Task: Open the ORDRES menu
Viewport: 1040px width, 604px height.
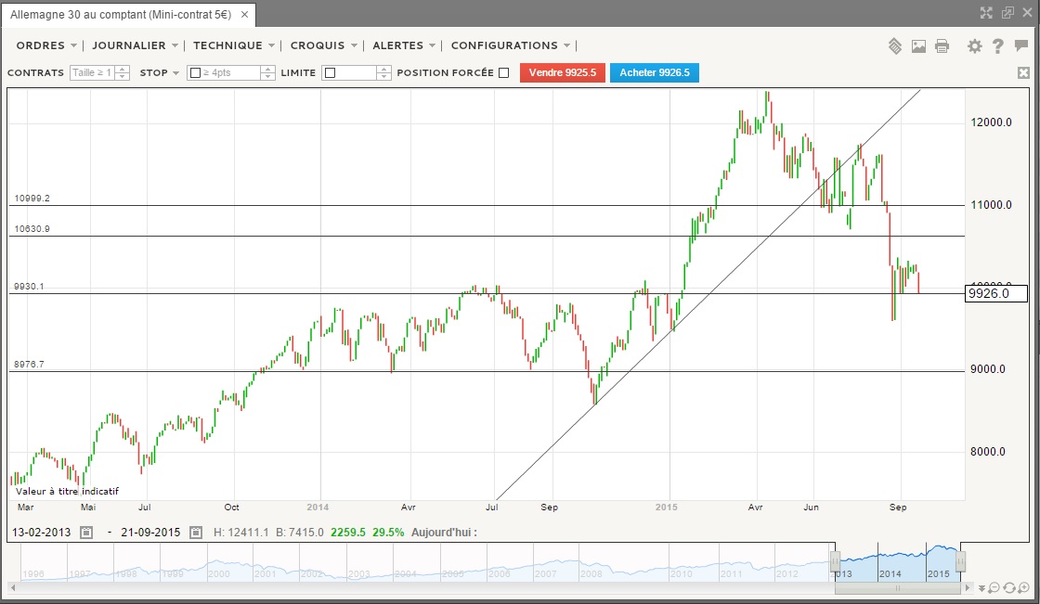Action: (46, 45)
